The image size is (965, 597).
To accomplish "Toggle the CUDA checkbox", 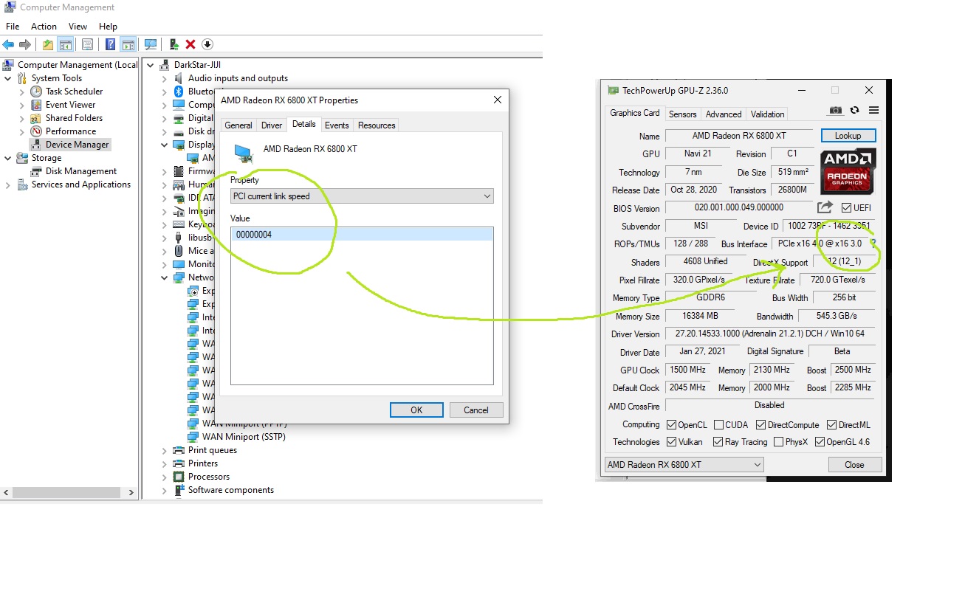I will tap(718, 425).
